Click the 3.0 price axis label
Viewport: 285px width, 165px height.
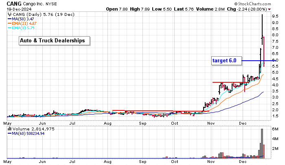pyautogui.click(x=275, y=97)
